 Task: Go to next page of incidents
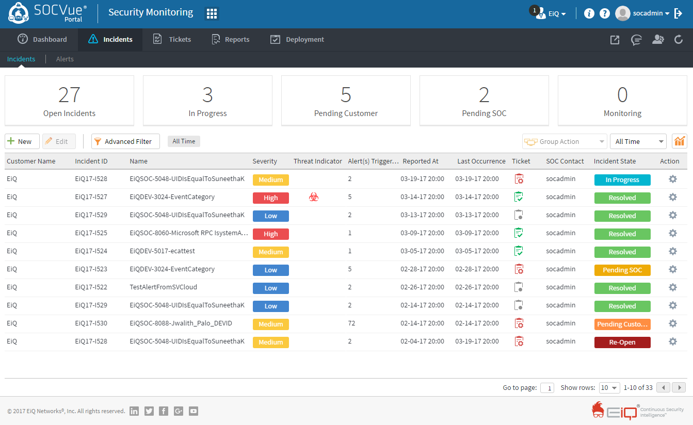pos(679,388)
